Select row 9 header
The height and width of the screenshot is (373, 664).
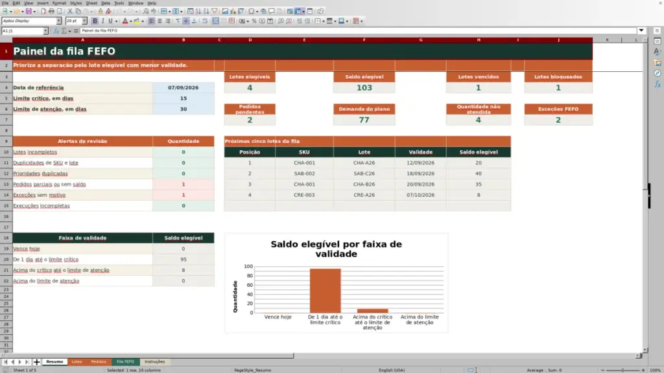[x=6, y=141]
